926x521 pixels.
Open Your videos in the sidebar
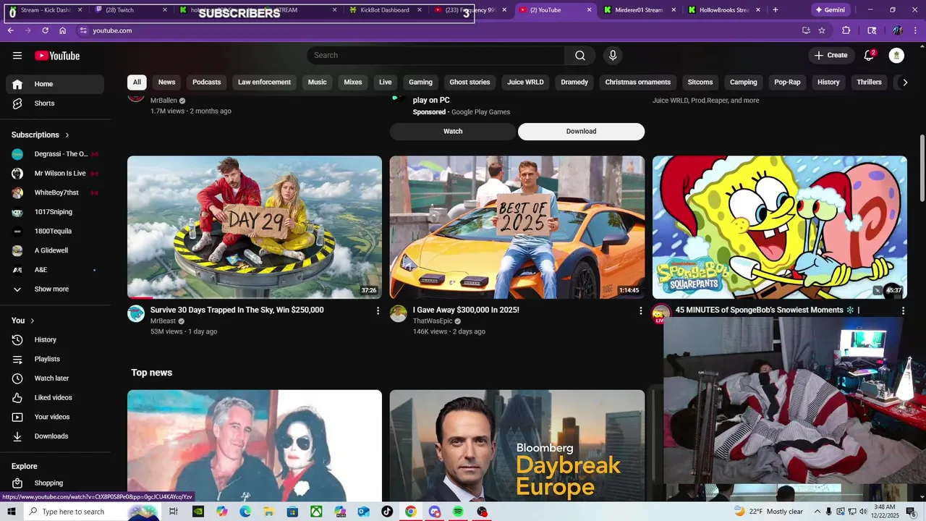[55, 417]
